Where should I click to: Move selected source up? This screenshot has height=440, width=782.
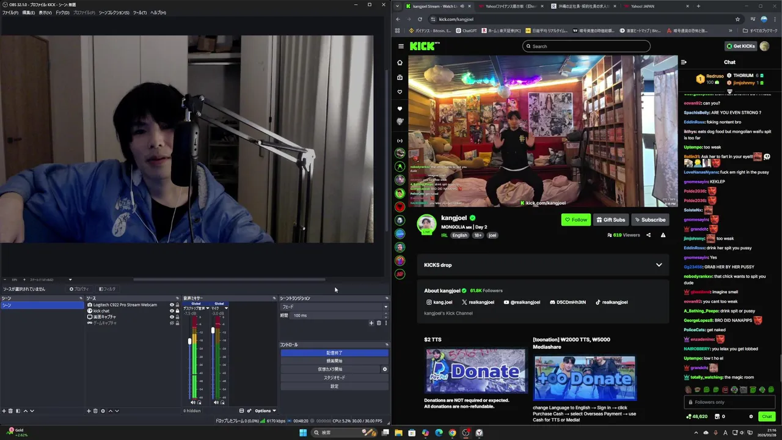pyautogui.click(x=111, y=411)
